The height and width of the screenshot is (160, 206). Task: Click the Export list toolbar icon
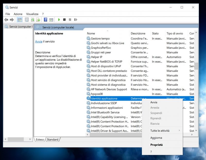click(38, 20)
